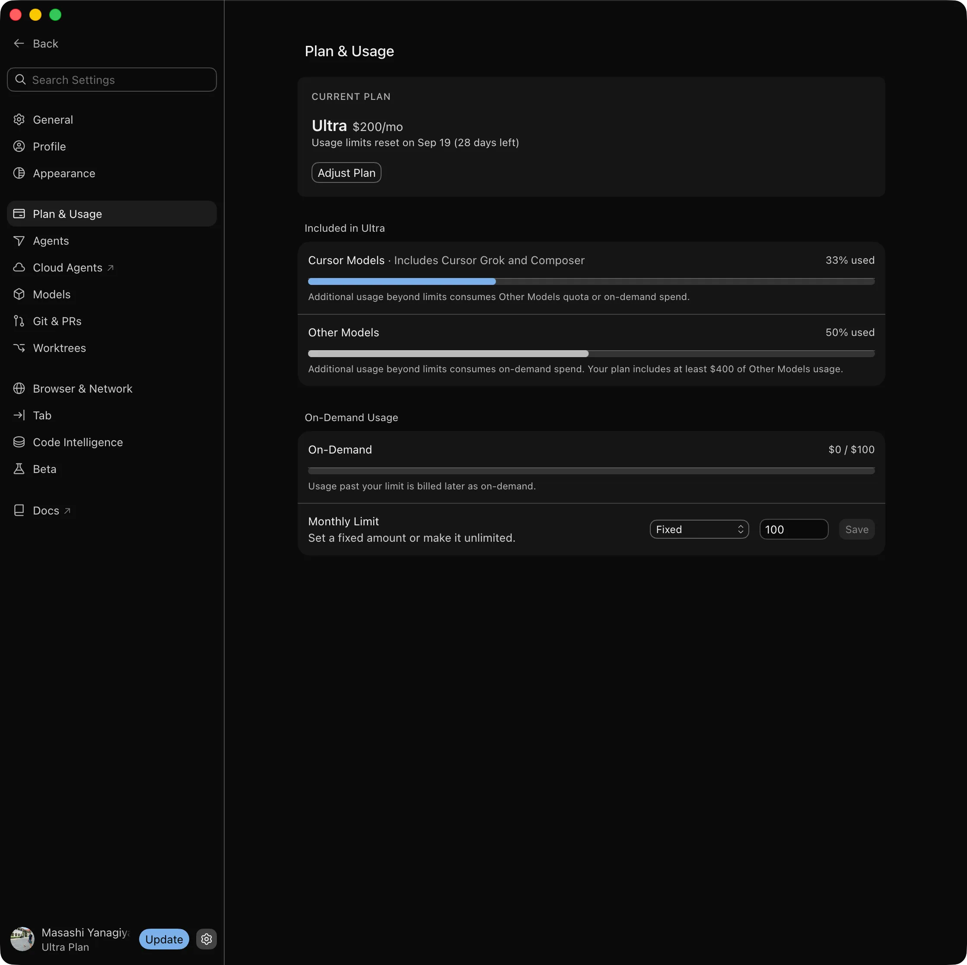Click the Cursor Models usage progress bar
The width and height of the screenshot is (967, 965).
(591, 281)
